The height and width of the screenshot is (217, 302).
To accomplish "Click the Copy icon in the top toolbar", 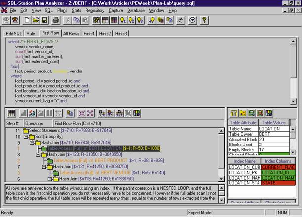I will pos(76,20).
